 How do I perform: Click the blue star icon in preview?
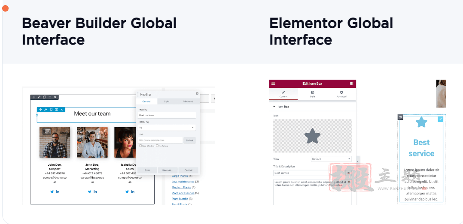coord(421,122)
